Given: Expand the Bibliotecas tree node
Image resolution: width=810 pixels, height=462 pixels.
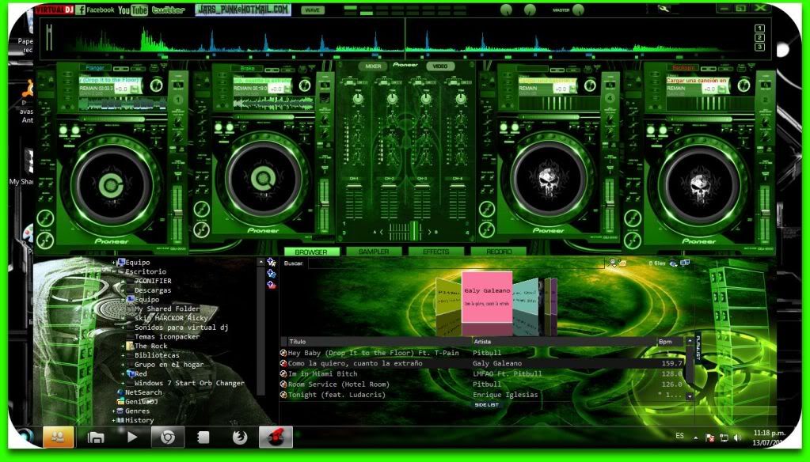Looking at the screenshot, I should [x=123, y=355].
